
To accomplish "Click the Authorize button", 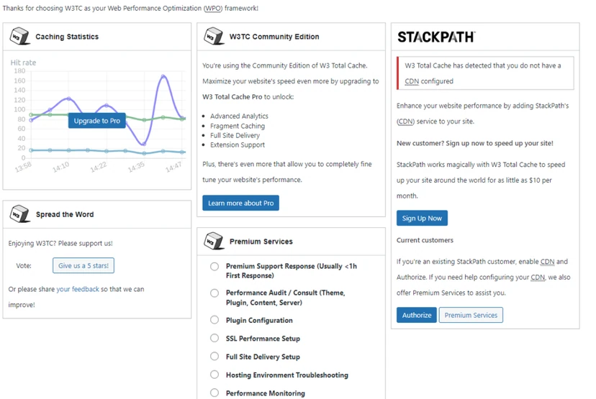I will pyautogui.click(x=417, y=315).
